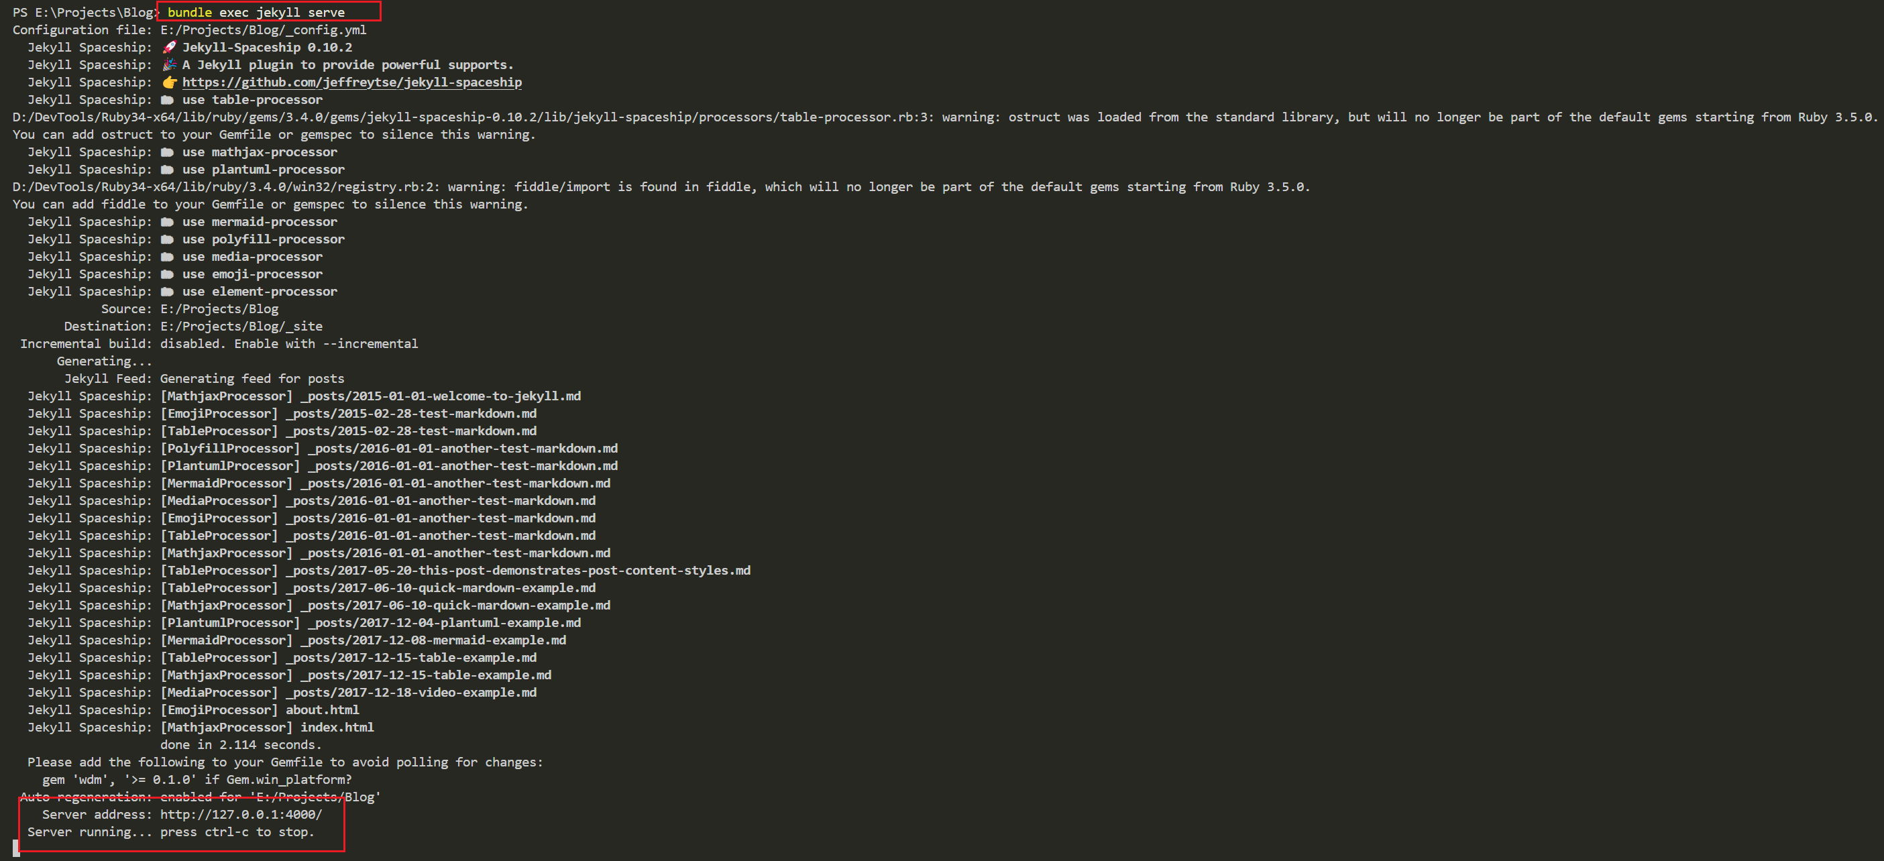Image resolution: width=1884 pixels, height=861 pixels.
Task: Click the blinking cursor at bottom left
Action: click(15, 848)
